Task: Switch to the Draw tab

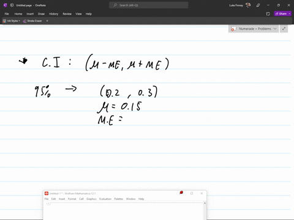Action: pyautogui.click(x=41, y=14)
